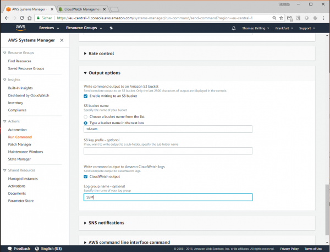Open Privacy Policy link in footer

[289, 249]
